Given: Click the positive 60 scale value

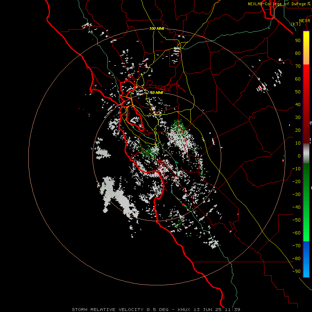Looking at the screenshot, I should pyautogui.click(x=298, y=79).
